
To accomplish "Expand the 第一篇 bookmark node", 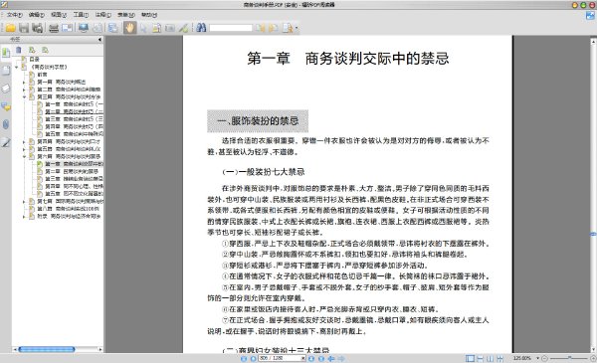I will [24, 82].
